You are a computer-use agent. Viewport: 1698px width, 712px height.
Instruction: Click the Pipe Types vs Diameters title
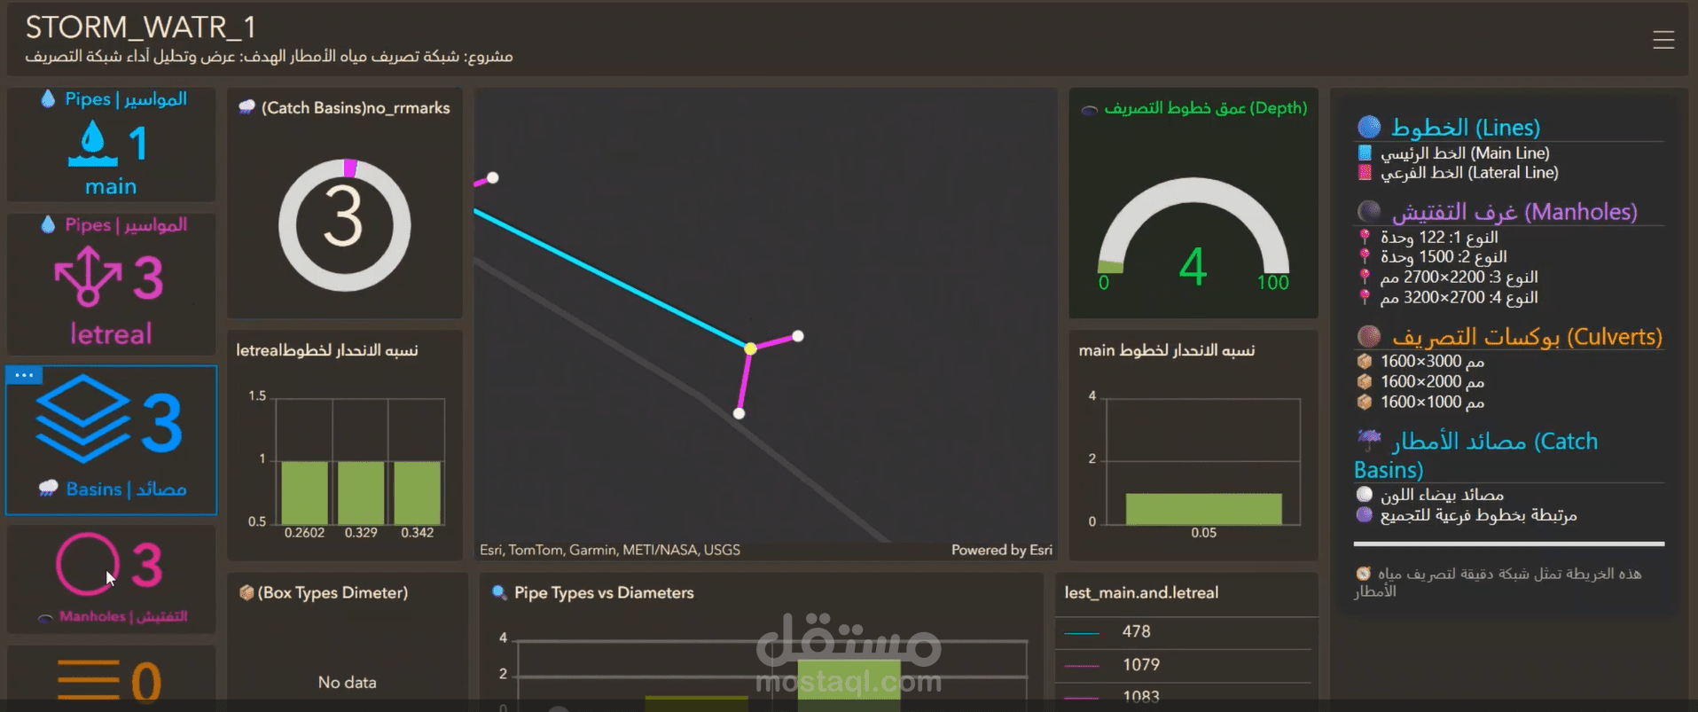point(604,592)
